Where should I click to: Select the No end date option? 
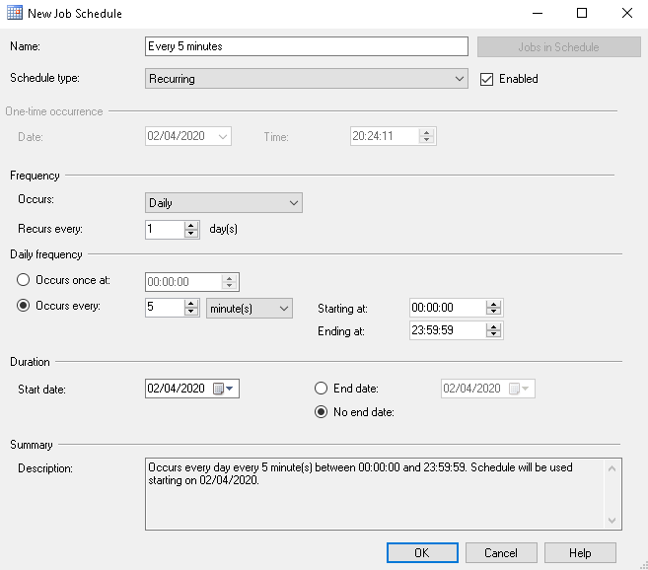pyautogui.click(x=322, y=412)
